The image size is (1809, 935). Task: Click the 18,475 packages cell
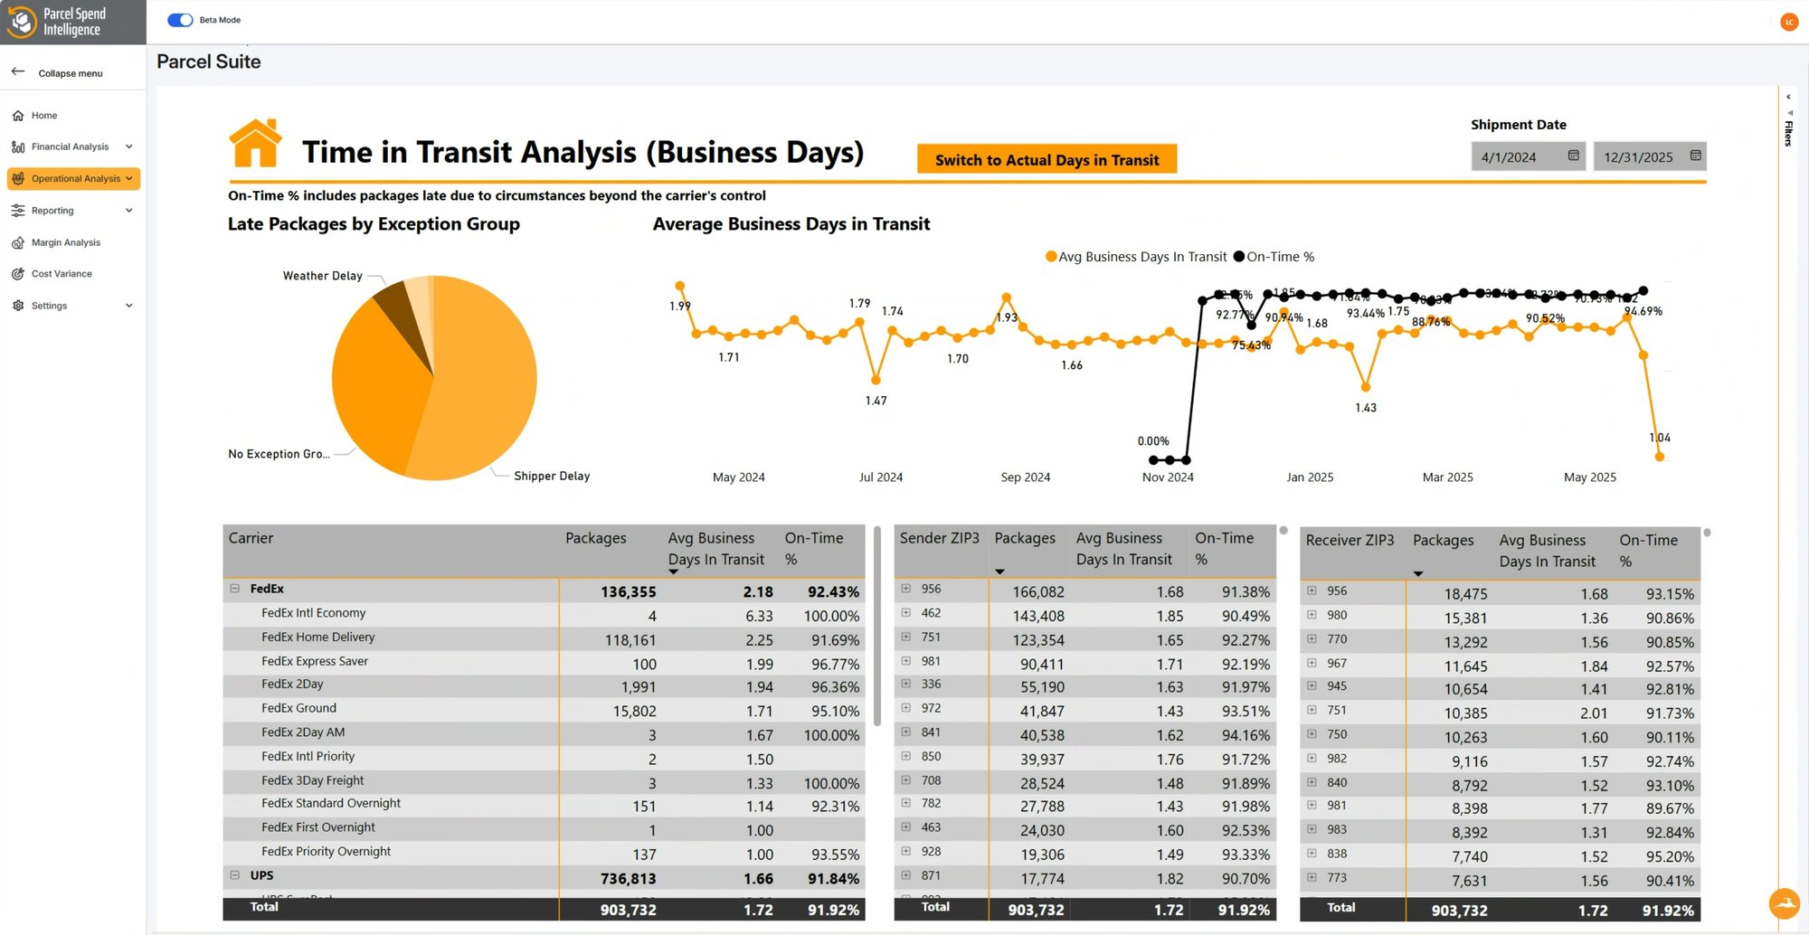1465,594
